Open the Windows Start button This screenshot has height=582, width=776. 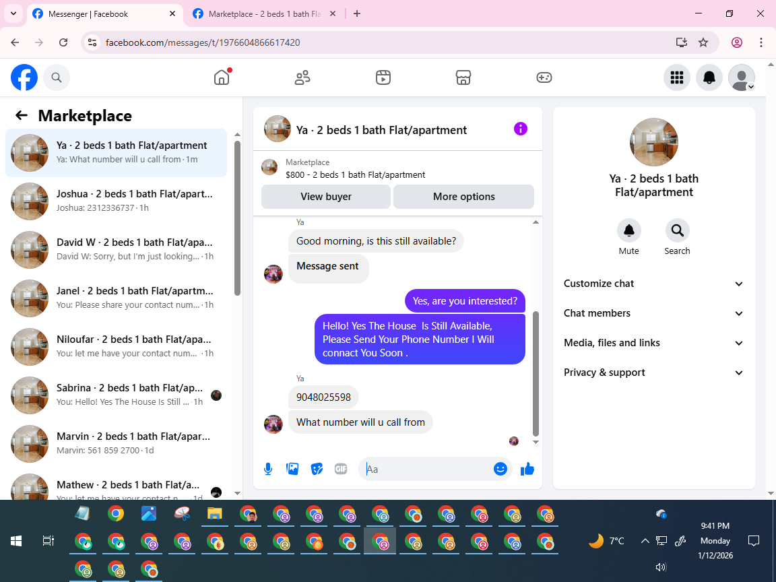click(16, 541)
